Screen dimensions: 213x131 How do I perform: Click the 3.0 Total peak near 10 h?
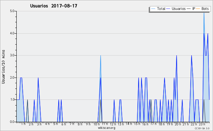(100, 56)
